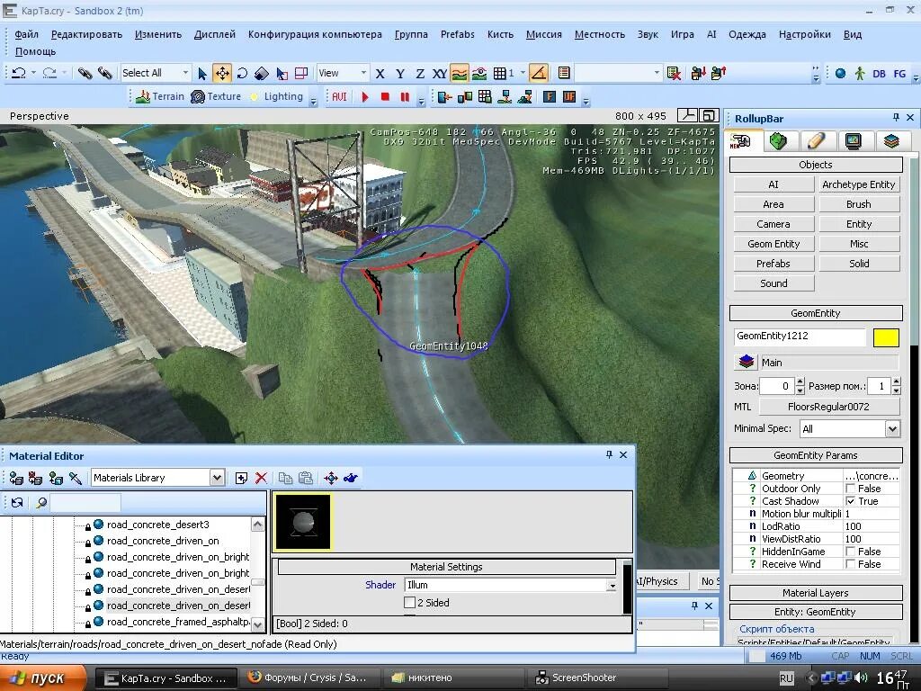This screenshot has width=921, height=691.
Task: Click the green character AI icon
Action: click(860, 74)
